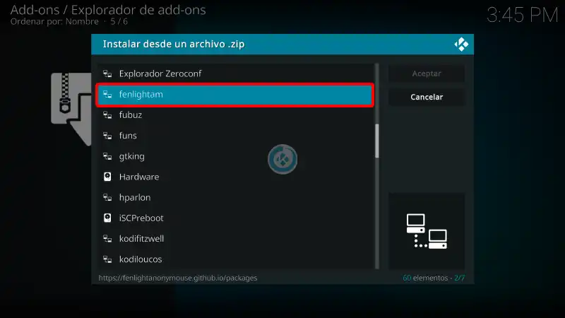Select the fenlightam source
This screenshot has width=565, height=318.
[235, 95]
